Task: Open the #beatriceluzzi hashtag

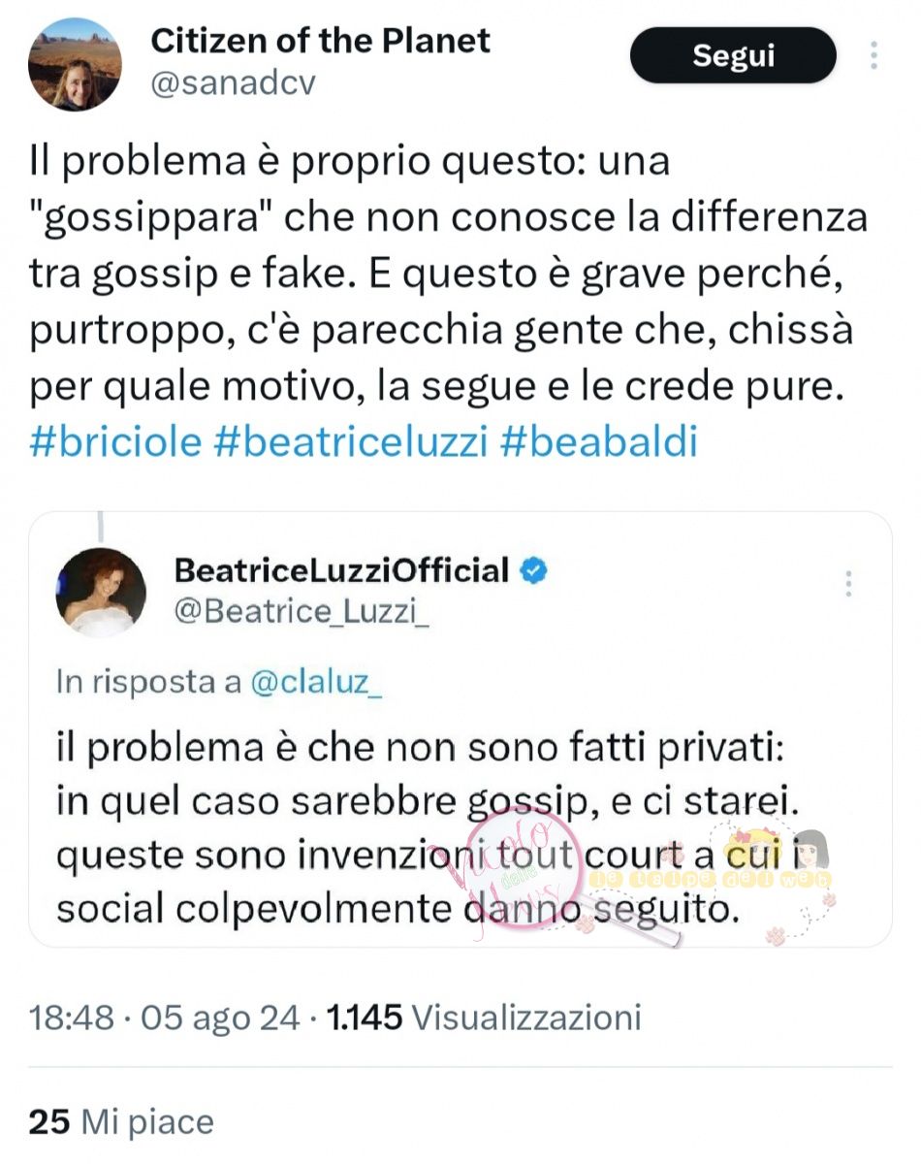Action: tap(351, 442)
